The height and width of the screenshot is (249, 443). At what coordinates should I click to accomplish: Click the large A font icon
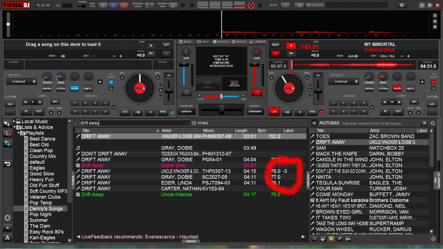tap(8, 238)
